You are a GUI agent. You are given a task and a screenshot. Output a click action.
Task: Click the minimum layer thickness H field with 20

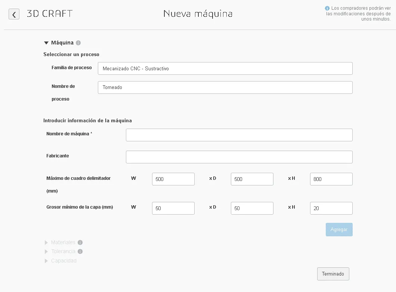[x=331, y=208]
